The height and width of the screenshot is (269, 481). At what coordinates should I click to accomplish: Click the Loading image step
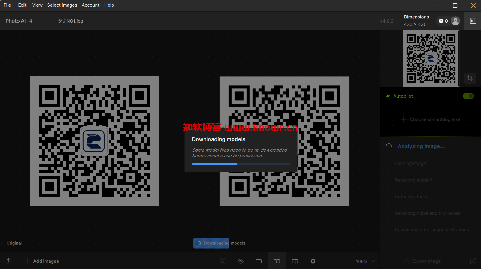click(x=410, y=163)
